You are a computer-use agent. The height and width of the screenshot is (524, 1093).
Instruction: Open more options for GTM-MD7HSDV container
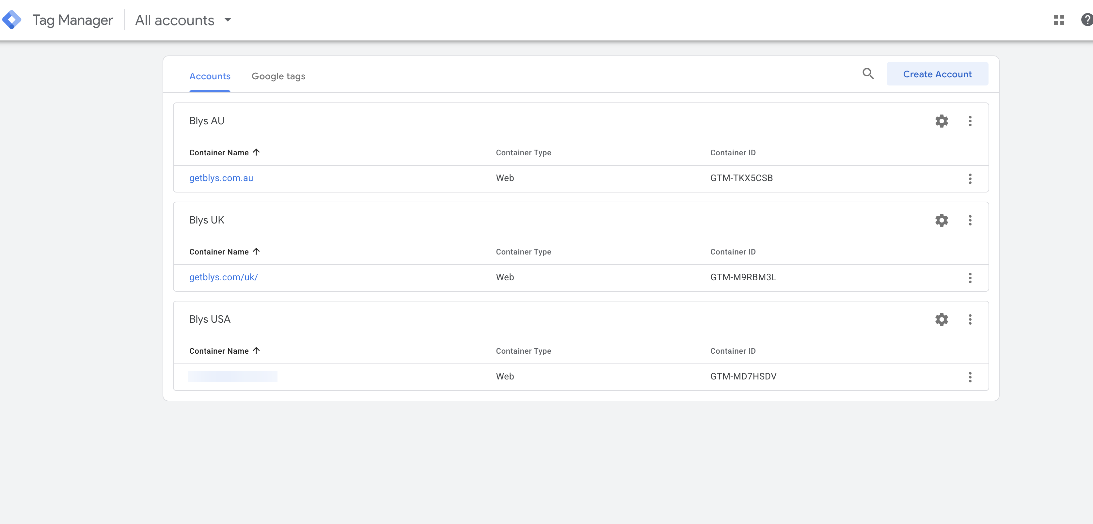coord(970,377)
